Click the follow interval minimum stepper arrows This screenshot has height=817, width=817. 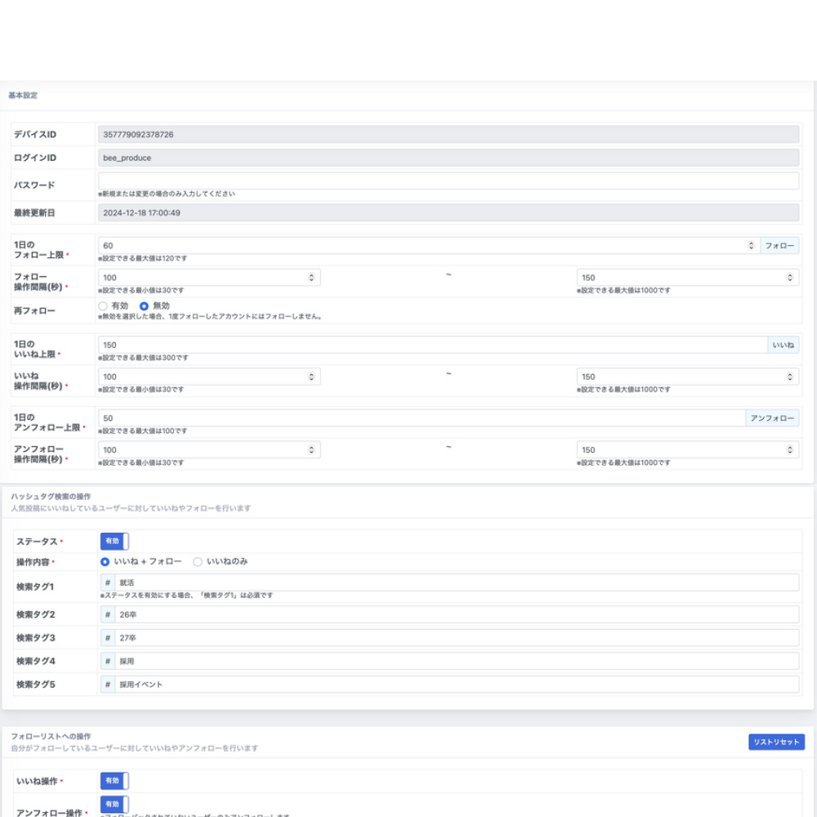point(311,278)
